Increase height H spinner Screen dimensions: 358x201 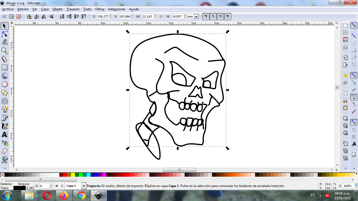185,15
